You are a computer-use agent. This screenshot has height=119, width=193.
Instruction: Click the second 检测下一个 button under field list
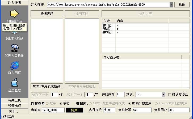tap(75, 95)
